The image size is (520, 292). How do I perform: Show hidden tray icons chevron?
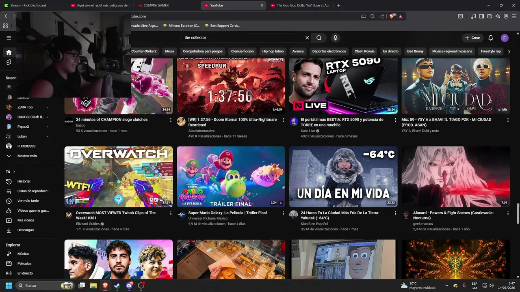click(x=447, y=286)
